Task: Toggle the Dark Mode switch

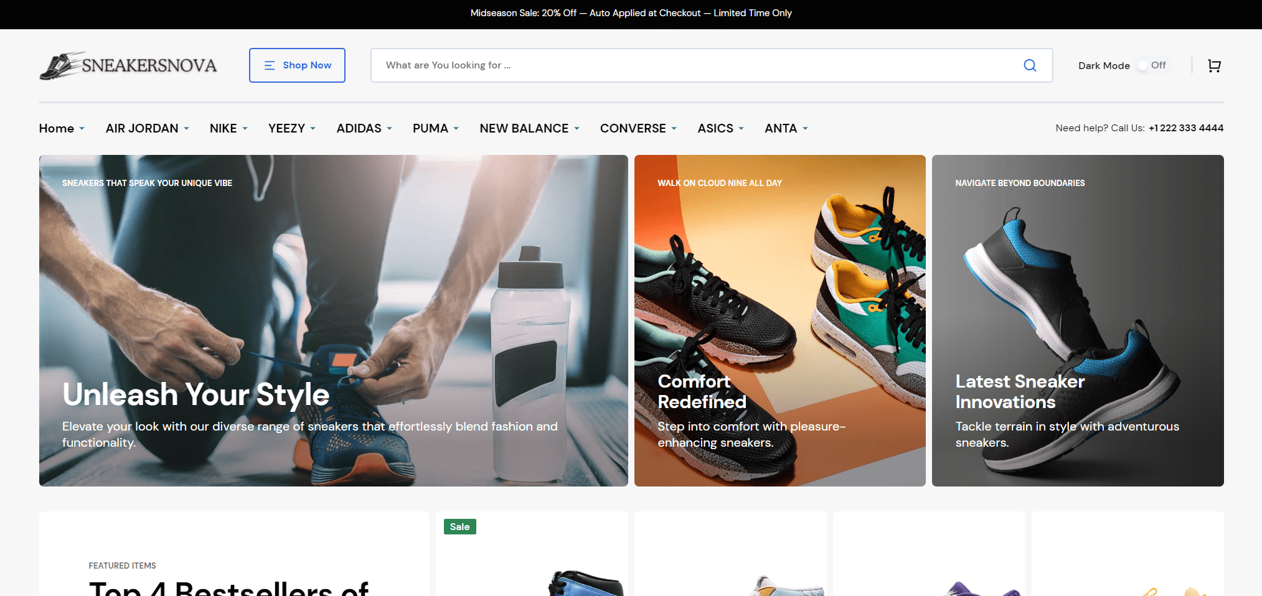Action: pos(1152,65)
